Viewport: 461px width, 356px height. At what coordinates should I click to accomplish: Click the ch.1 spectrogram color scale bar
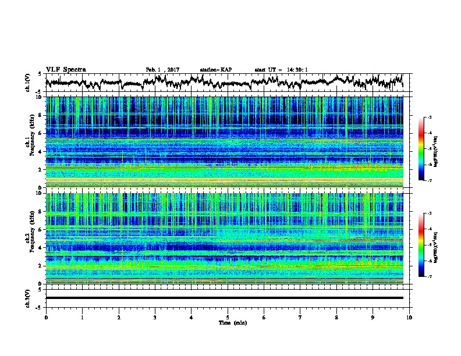(x=421, y=149)
